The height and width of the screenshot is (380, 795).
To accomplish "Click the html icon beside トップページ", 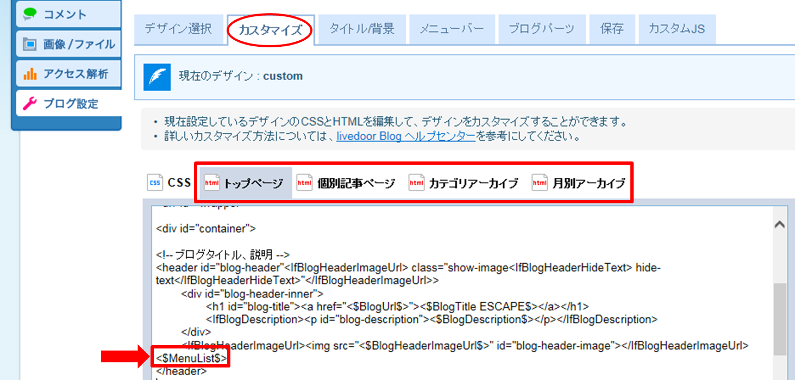I will coord(211,183).
